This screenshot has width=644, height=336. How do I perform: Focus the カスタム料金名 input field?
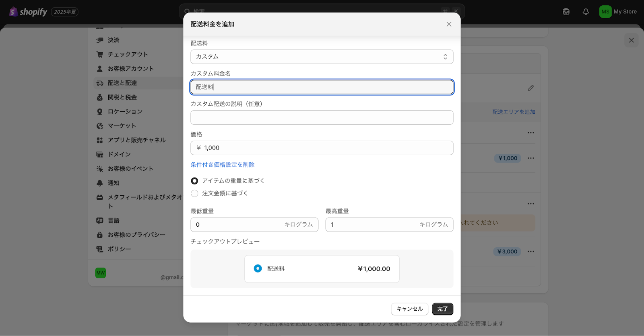[322, 87]
